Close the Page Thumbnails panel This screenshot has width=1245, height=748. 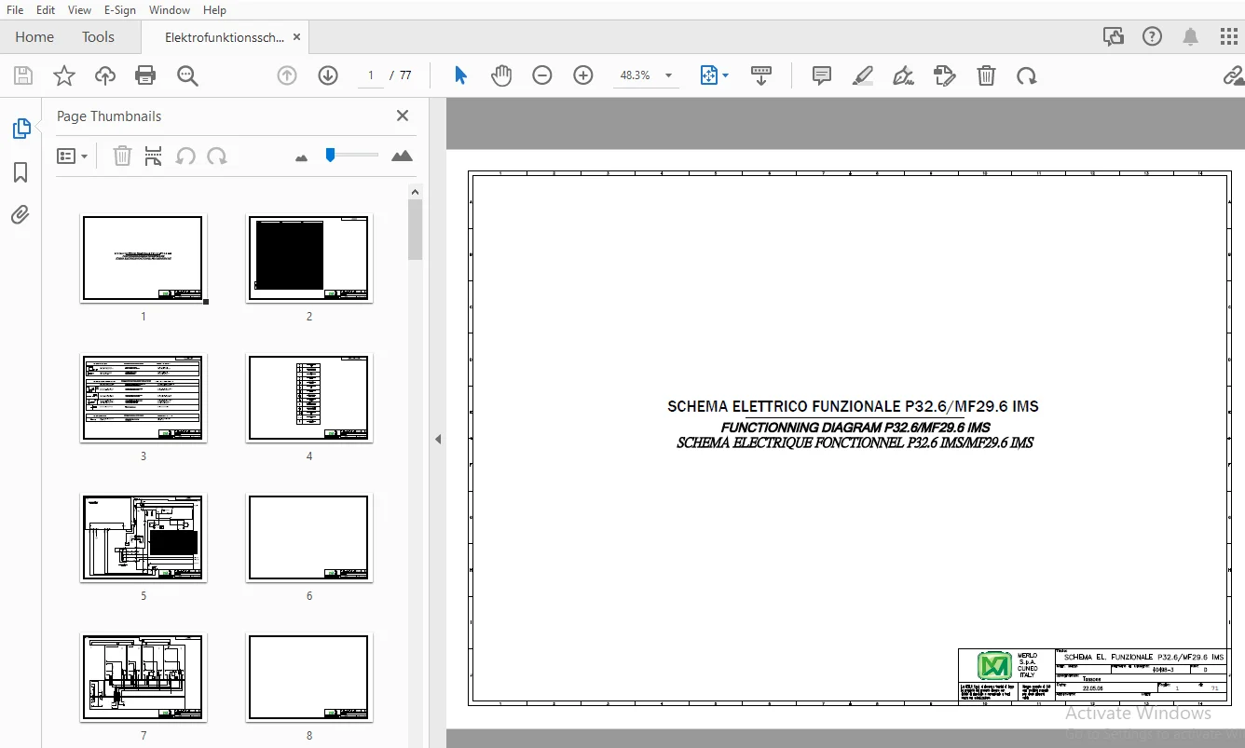[x=403, y=116]
